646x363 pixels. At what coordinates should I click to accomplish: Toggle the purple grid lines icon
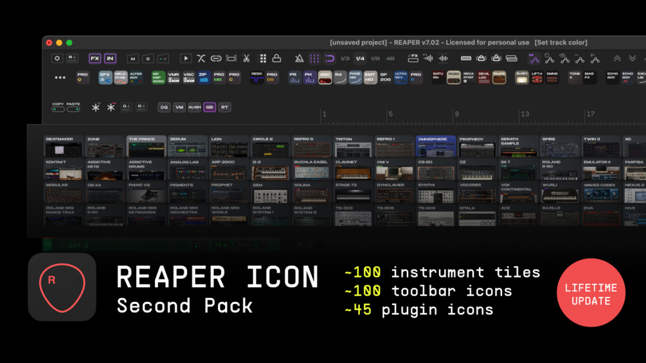pyautogui.click(x=314, y=58)
